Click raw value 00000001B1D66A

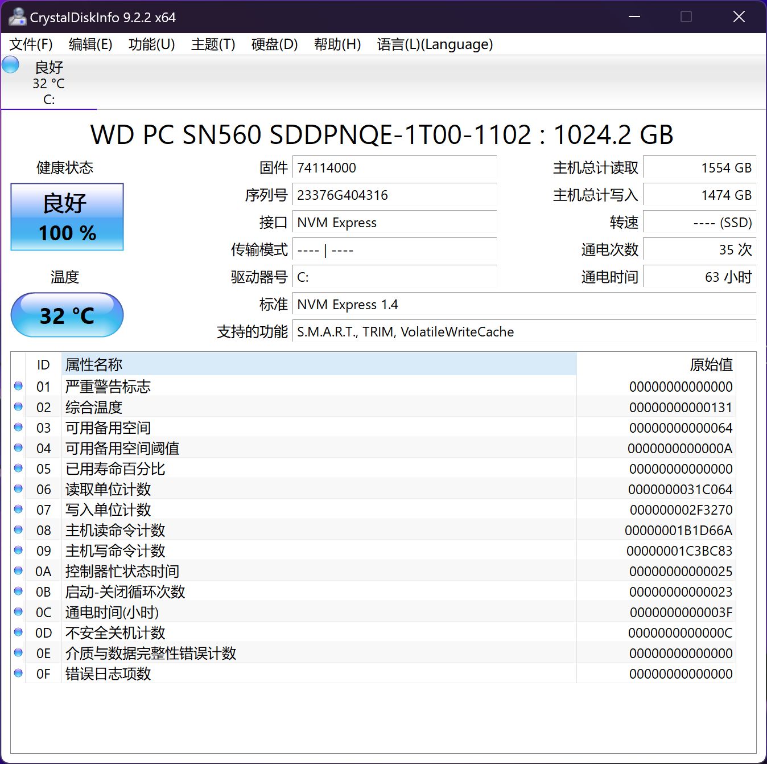(x=678, y=530)
